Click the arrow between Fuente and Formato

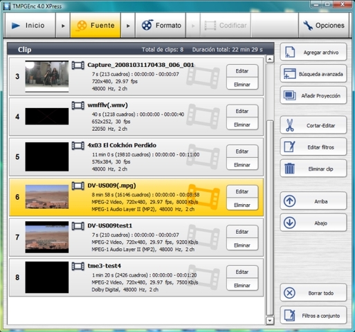[x=128, y=26]
